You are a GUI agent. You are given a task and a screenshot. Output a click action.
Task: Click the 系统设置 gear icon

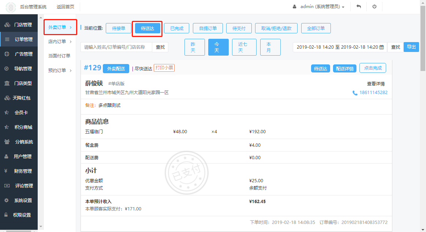coord(7,201)
